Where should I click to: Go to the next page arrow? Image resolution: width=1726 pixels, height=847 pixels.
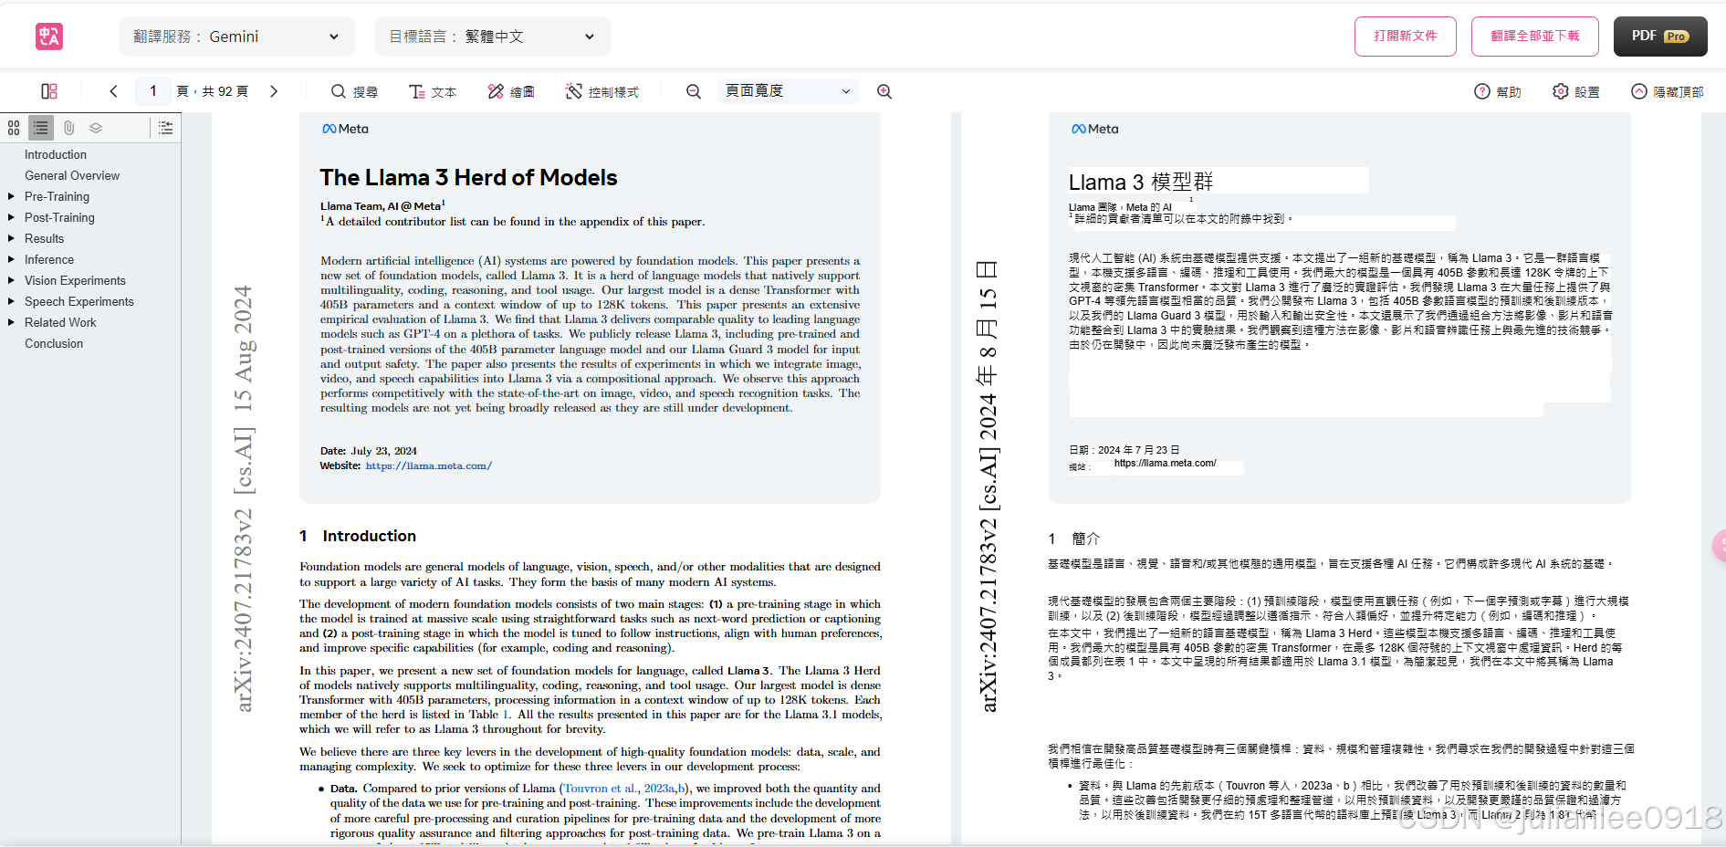click(x=274, y=91)
